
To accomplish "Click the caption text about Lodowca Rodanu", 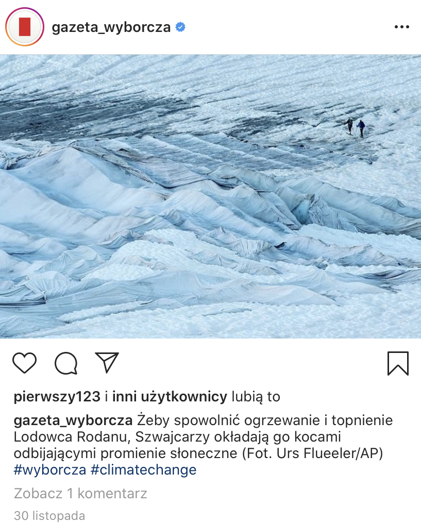I will coord(203,436).
